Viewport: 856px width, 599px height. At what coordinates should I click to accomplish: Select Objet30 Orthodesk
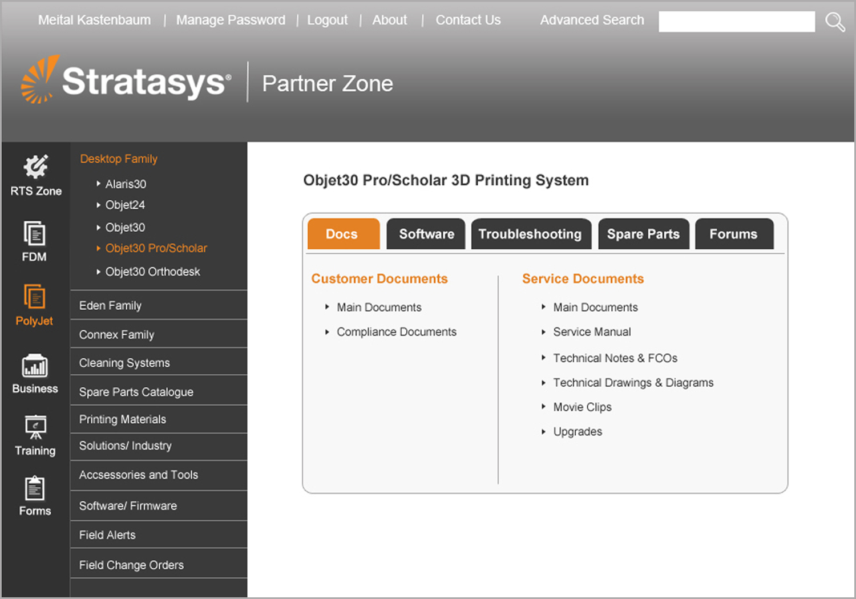pyautogui.click(x=152, y=272)
